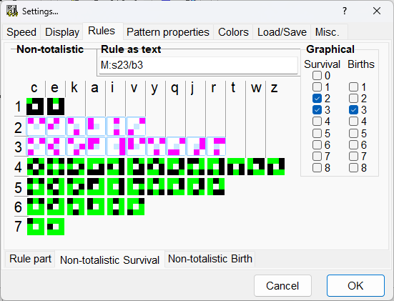Click the Settings window icon
The image size is (394, 301).
pyautogui.click(x=12, y=11)
